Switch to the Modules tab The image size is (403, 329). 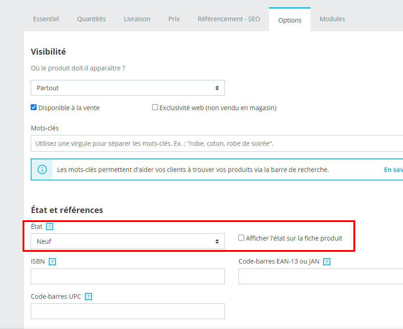click(x=332, y=19)
